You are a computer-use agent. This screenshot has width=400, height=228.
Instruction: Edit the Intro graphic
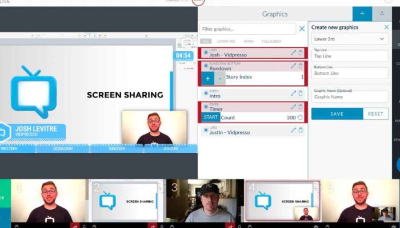click(293, 93)
